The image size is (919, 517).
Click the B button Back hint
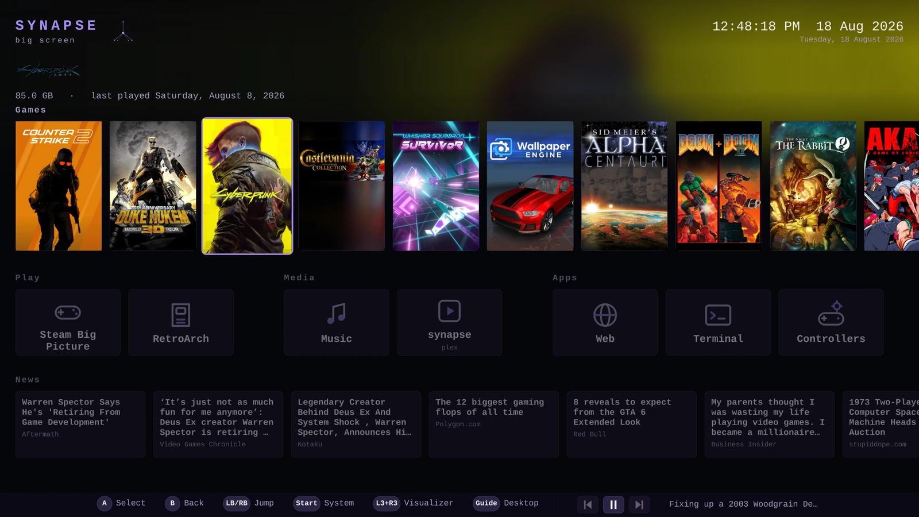[x=184, y=503]
